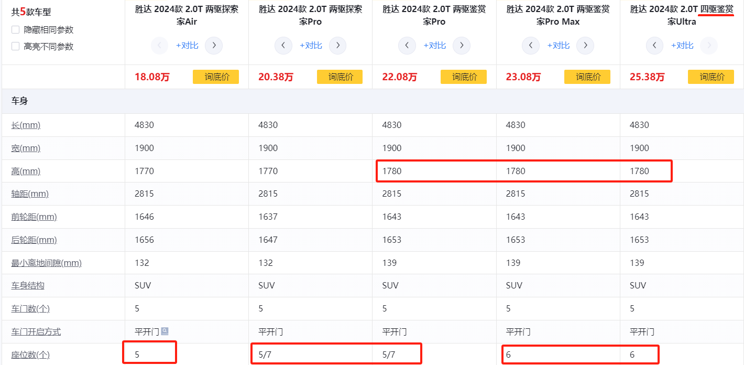
Task: Click the 18.08万 price
Action: tap(152, 77)
